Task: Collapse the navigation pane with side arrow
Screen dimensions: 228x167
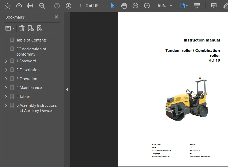Action: pos(67,89)
